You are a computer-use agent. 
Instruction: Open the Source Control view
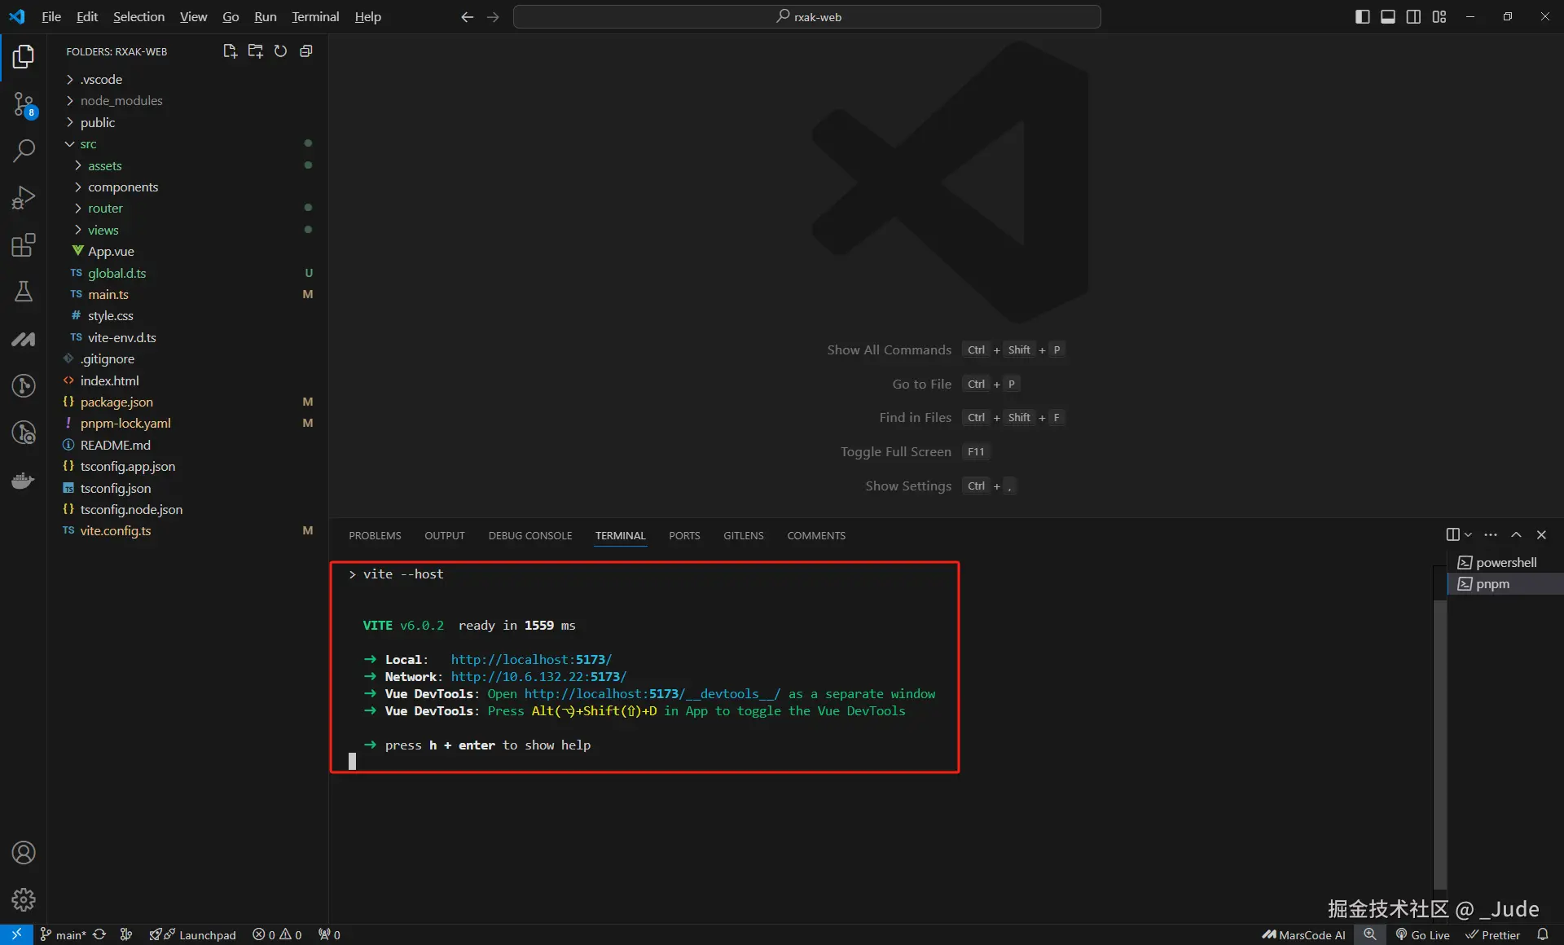pos(24,103)
